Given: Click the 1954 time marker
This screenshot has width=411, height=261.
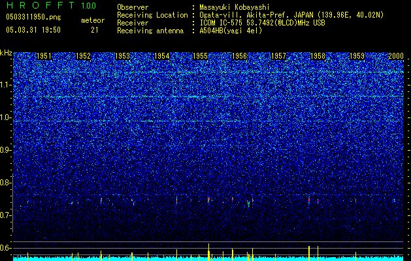Looking at the screenshot, I should pos(161,56).
